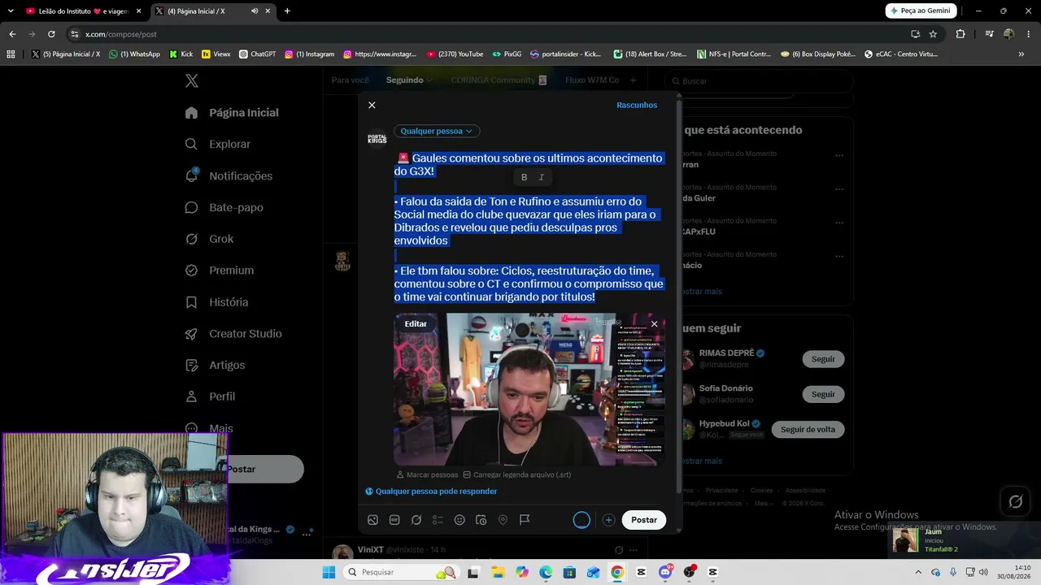This screenshot has height=585, width=1041.
Task: Apply italic with the I button
Action: (x=542, y=177)
